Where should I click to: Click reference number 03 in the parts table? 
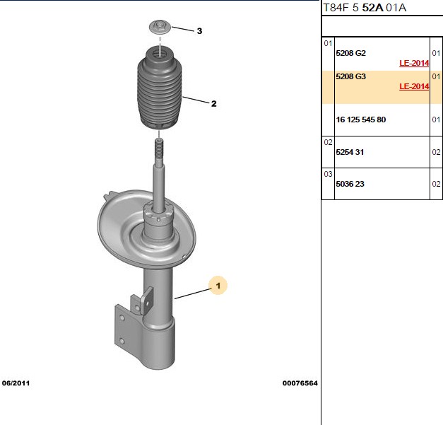point(328,174)
